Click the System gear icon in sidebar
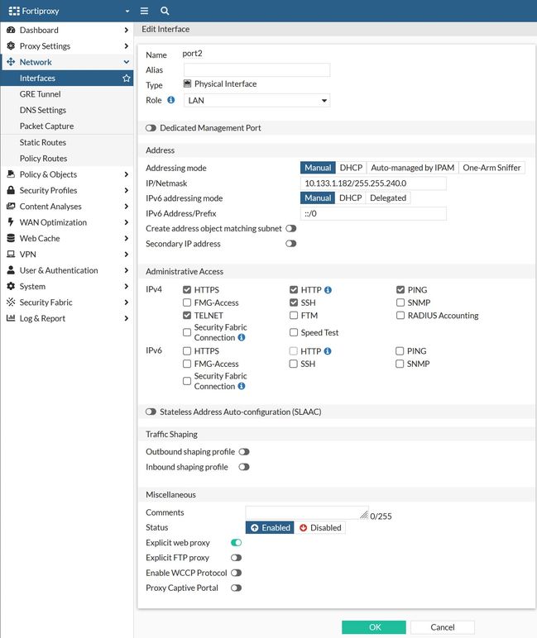The height and width of the screenshot is (638, 537). coord(11,286)
